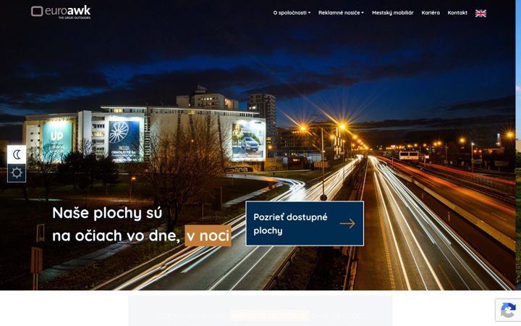The width and height of the screenshot is (521, 326).
Task: Go to Mestský mobiliár page
Action: click(x=392, y=12)
